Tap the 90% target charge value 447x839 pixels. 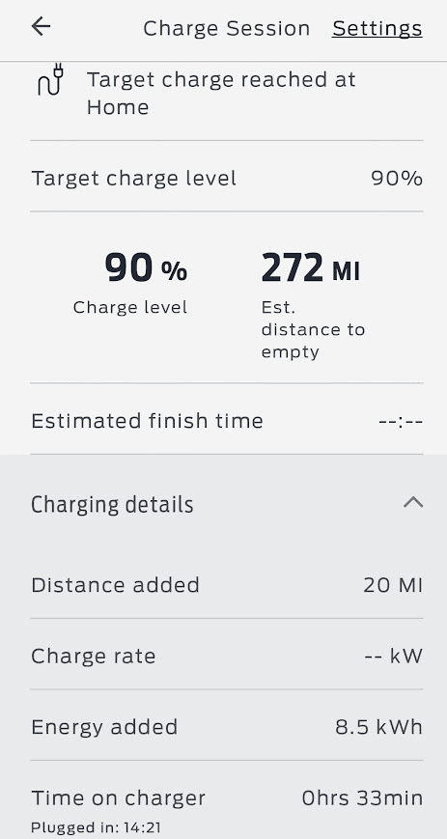click(x=396, y=179)
